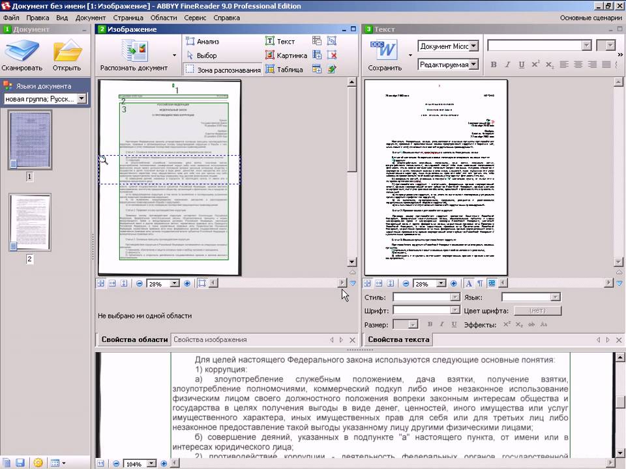The image size is (626, 469).
Task: Click the options gear icon at bottom-left
Action: click(38, 462)
